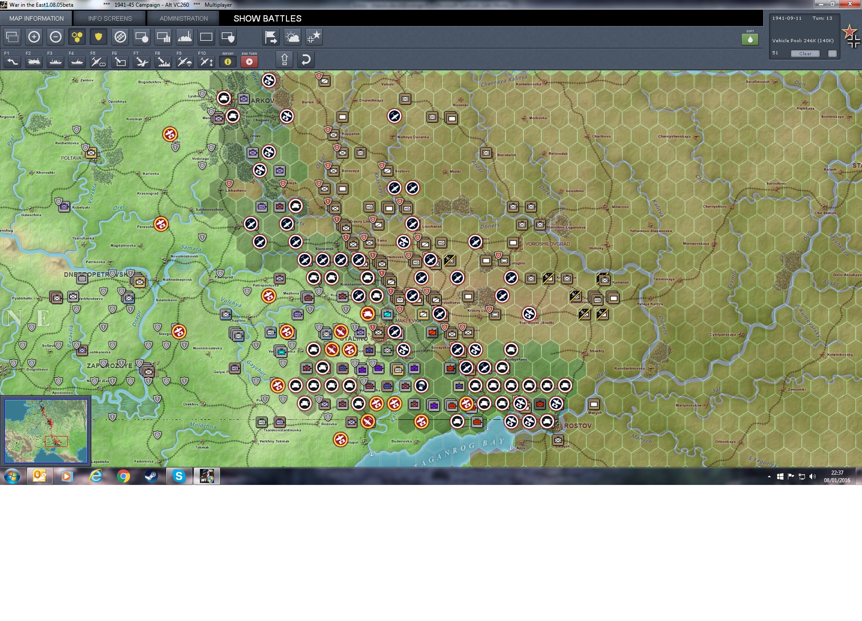Click the undo move arrow button
Screen dimensions: 862x621
[306, 60]
